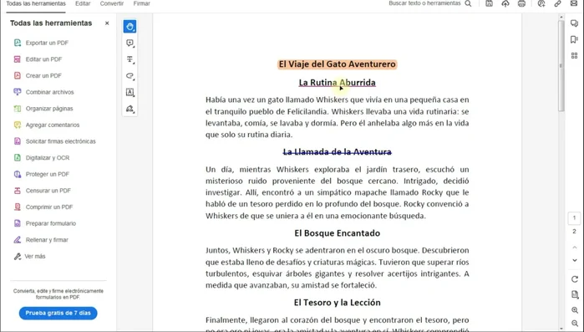584x332 pixels.
Task: Open Organizar páginas tool
Action: click(49, 109)
